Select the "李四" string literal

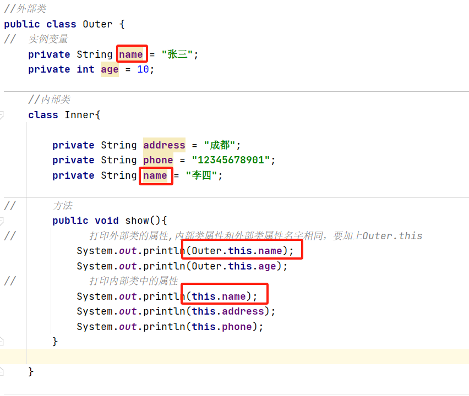[x=201, y=175]
